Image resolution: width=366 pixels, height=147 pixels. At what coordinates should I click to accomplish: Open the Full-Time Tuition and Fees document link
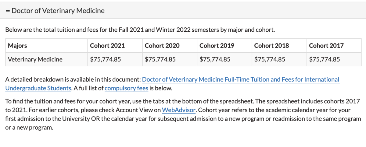tap(241, 80)
